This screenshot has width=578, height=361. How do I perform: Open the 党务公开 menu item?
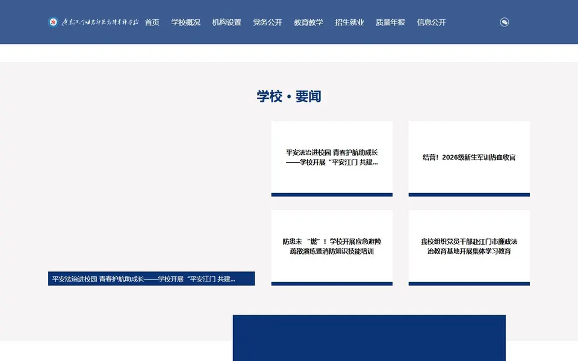(267, 22)
